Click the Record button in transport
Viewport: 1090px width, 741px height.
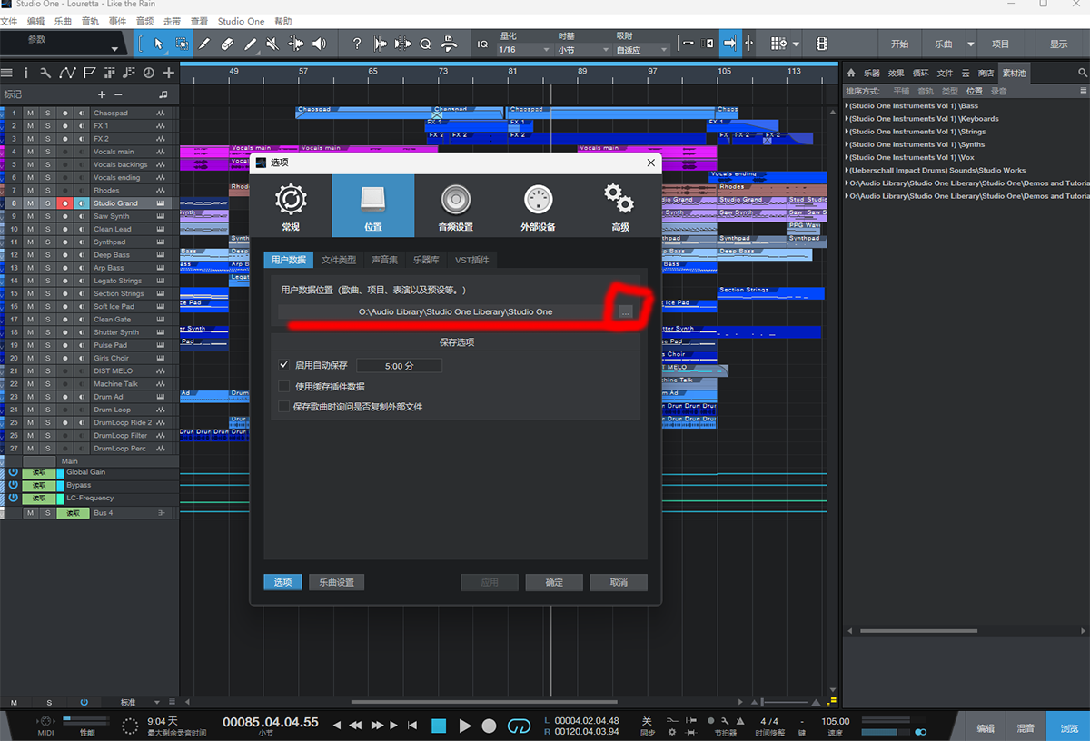pos(489,726)
